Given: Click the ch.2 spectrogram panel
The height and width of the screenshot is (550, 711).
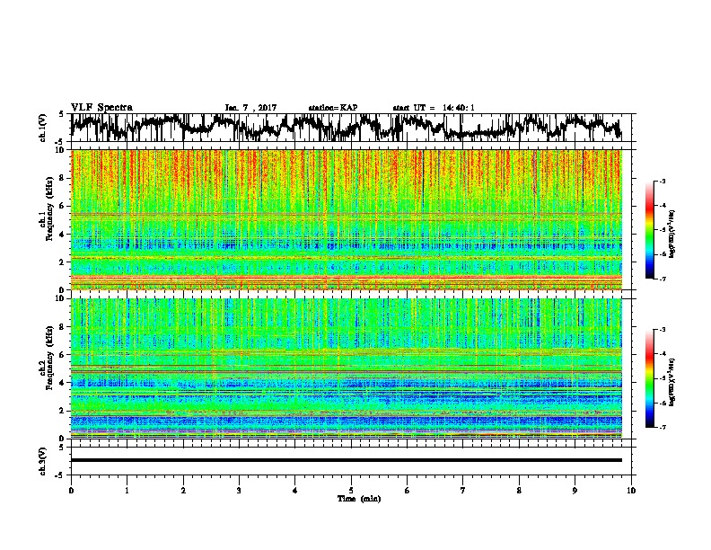Looking at the screenshot, I should tap(346, 368).
